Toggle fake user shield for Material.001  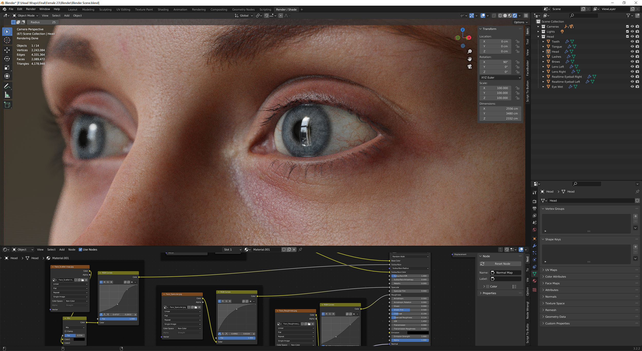click(284, 250)
